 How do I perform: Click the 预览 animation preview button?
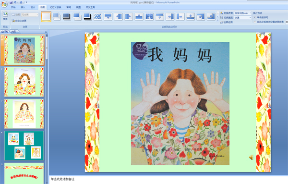coord(5,16)
